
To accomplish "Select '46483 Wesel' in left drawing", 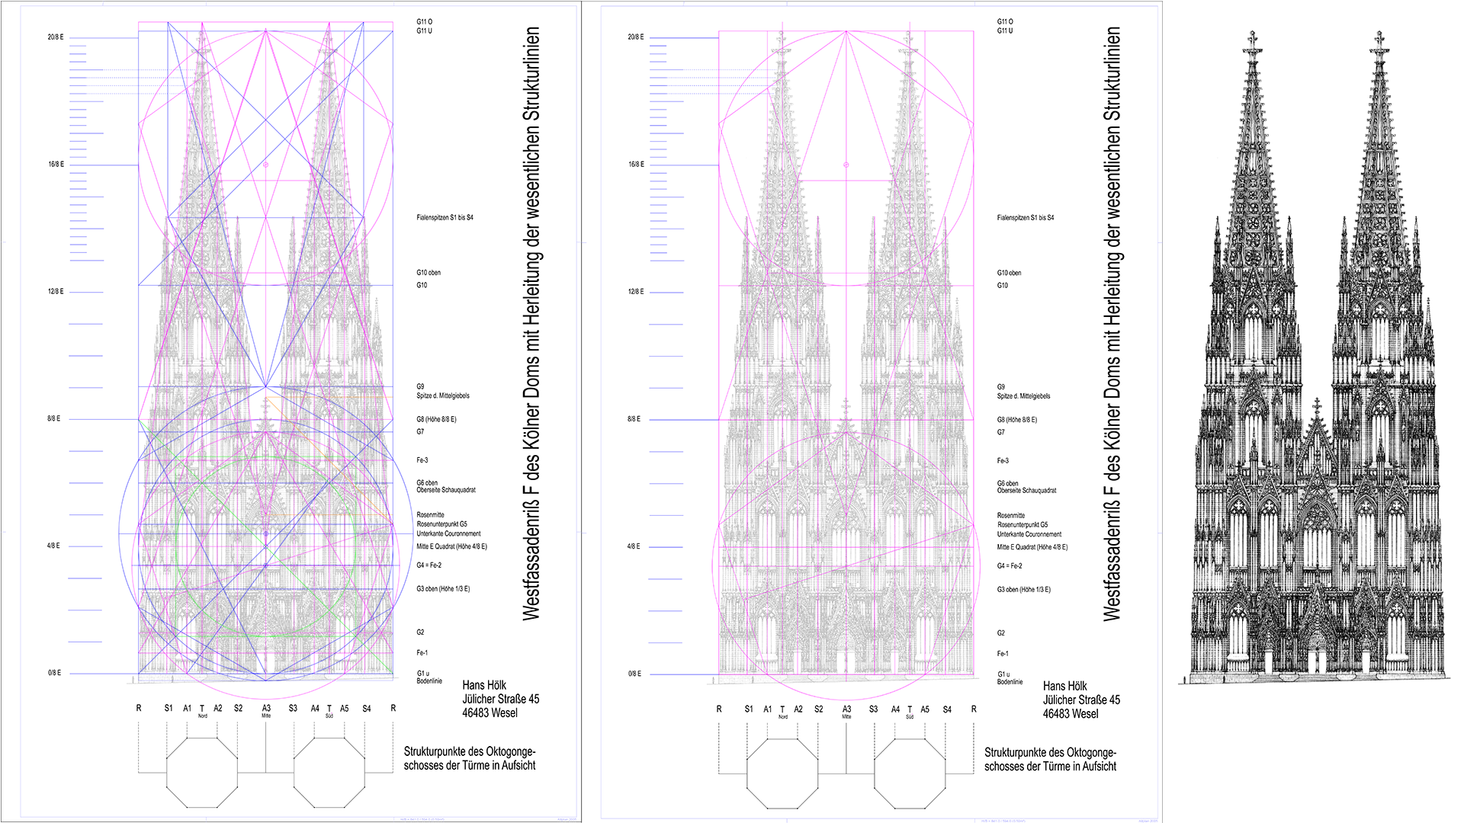I will point(490,713).
